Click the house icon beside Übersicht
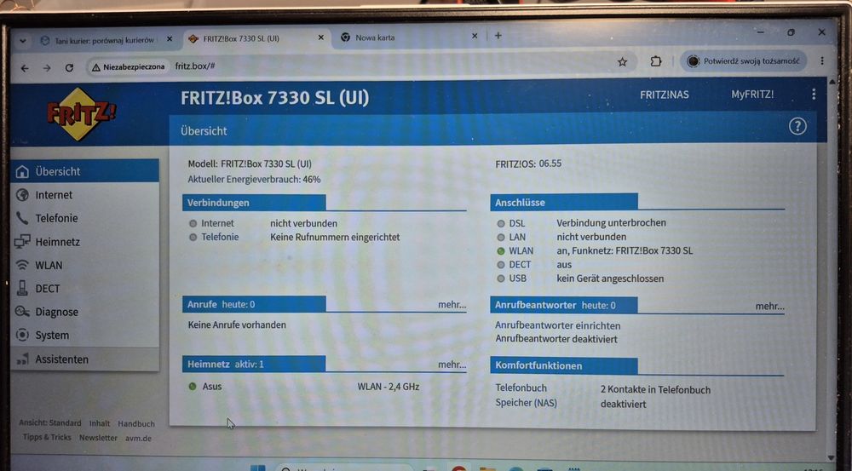The height and width of the screenshot is (471, 852). pyautogui.click(x=22, y=172)
